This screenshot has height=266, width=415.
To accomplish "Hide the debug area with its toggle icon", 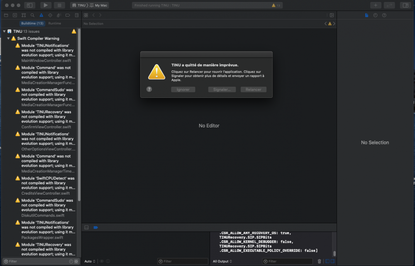I will (86, 227).
